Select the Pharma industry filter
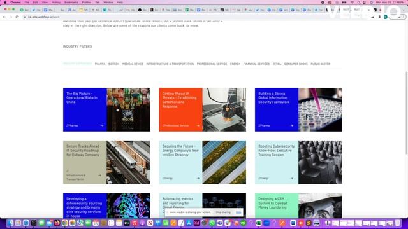Screen dimensions: 408x229 click(100, 64)
